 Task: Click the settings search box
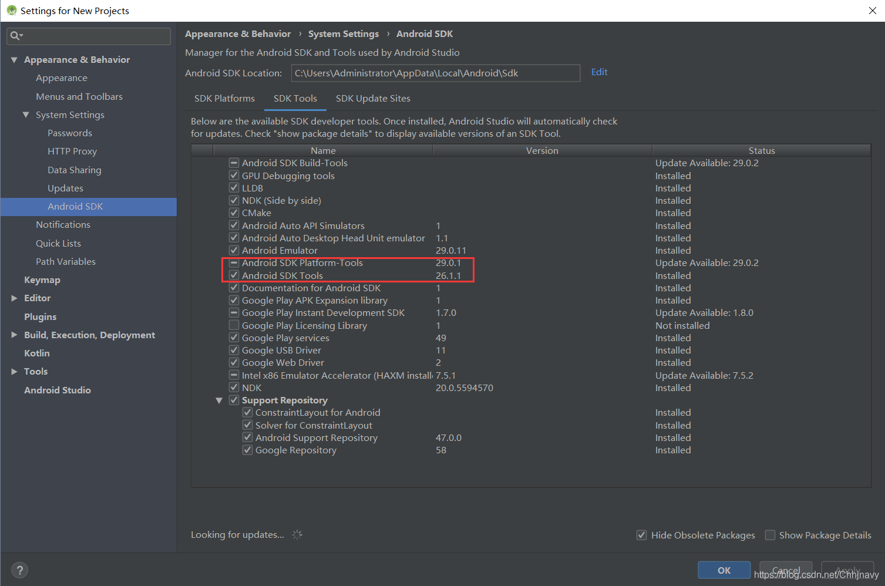click(x=89, y=36)
